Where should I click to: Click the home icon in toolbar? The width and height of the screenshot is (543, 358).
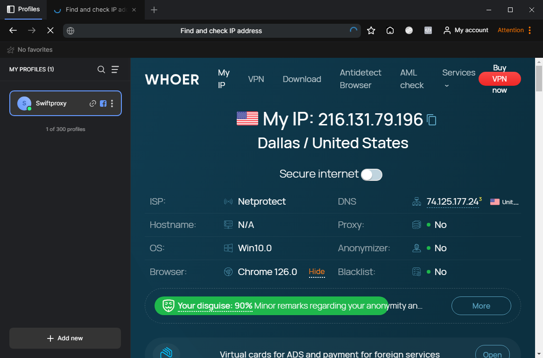pyautogui.click(x=390, y=31)
